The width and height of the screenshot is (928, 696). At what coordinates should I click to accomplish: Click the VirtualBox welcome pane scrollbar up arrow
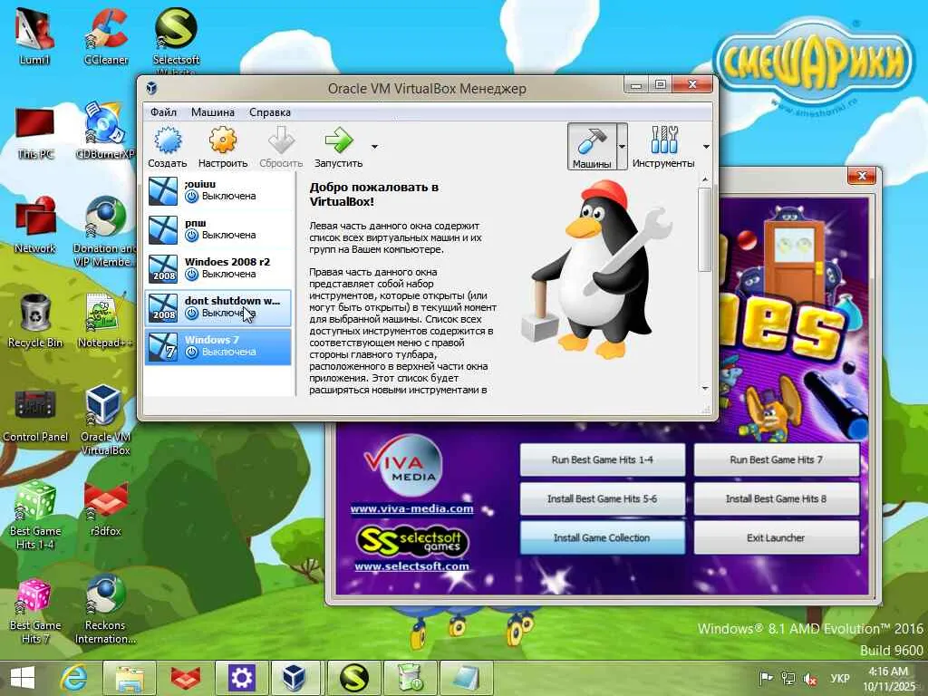(x=705, y=179)
